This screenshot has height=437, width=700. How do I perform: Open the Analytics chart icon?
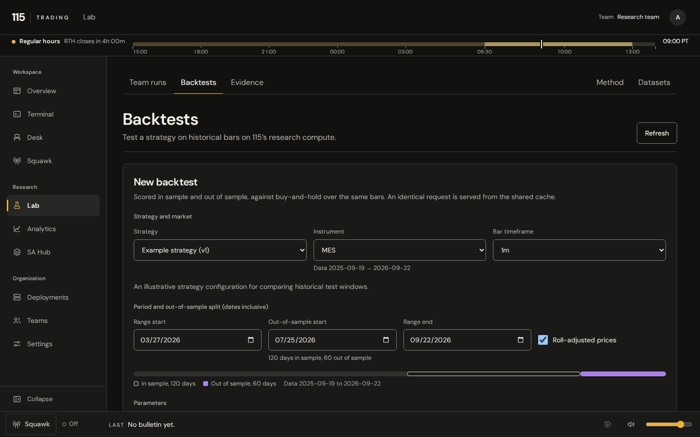point(17,229)
